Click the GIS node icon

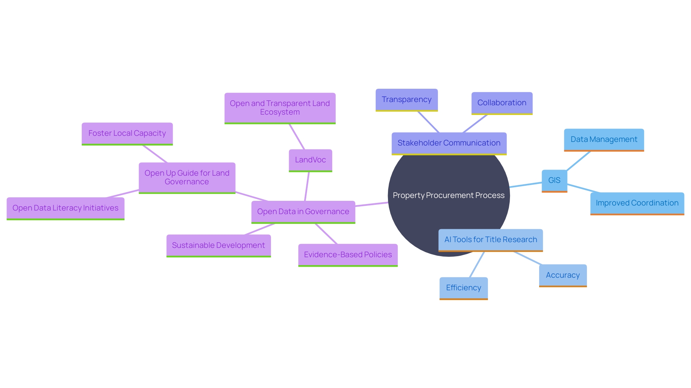coord(555,182)
